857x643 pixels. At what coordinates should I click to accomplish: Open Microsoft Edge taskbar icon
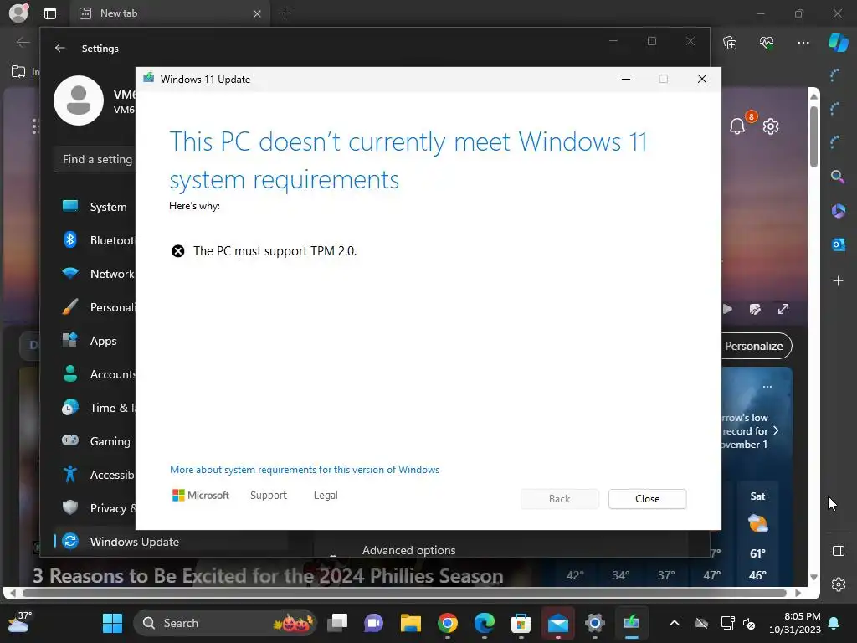pos(485,623)
